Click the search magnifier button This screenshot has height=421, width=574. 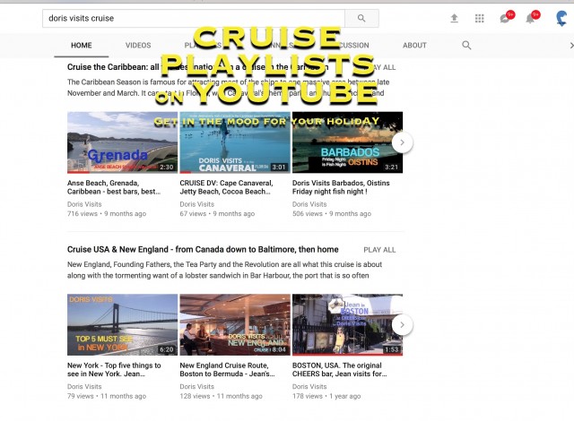(x=361, y=18)
